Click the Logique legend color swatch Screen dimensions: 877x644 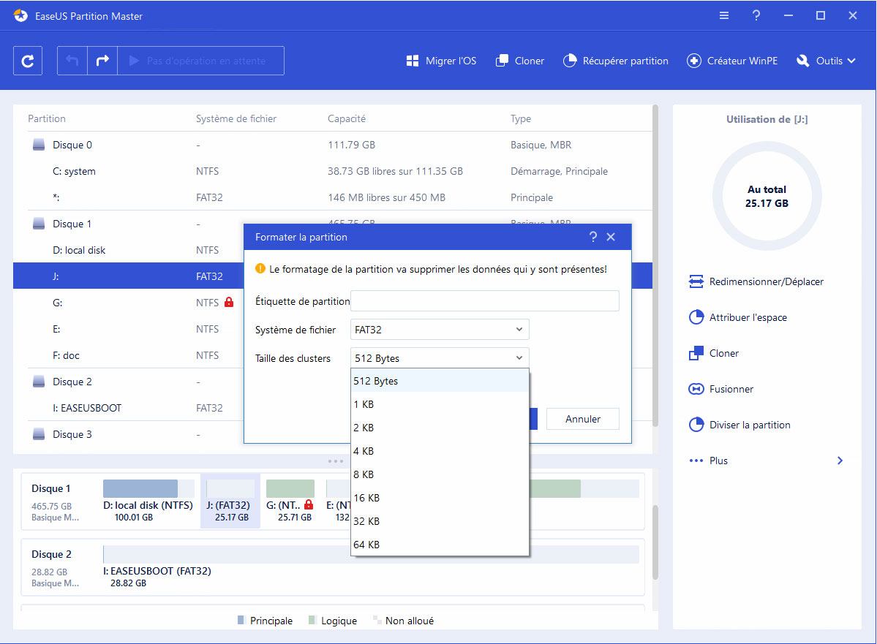[x=312, y=620]
